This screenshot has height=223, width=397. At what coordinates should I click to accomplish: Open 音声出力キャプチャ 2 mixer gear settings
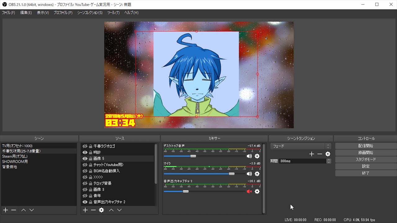pyautogui.click(x=257, y=191)
